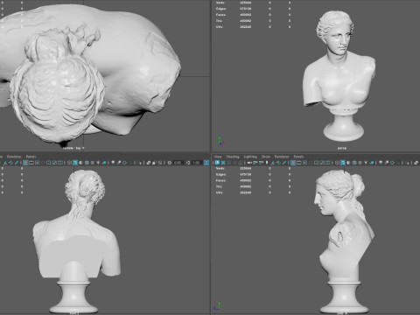This screenshot has height=315, width=420.
Task: Click Edges label in side-profile panel HUD
Action: [221, 174]
